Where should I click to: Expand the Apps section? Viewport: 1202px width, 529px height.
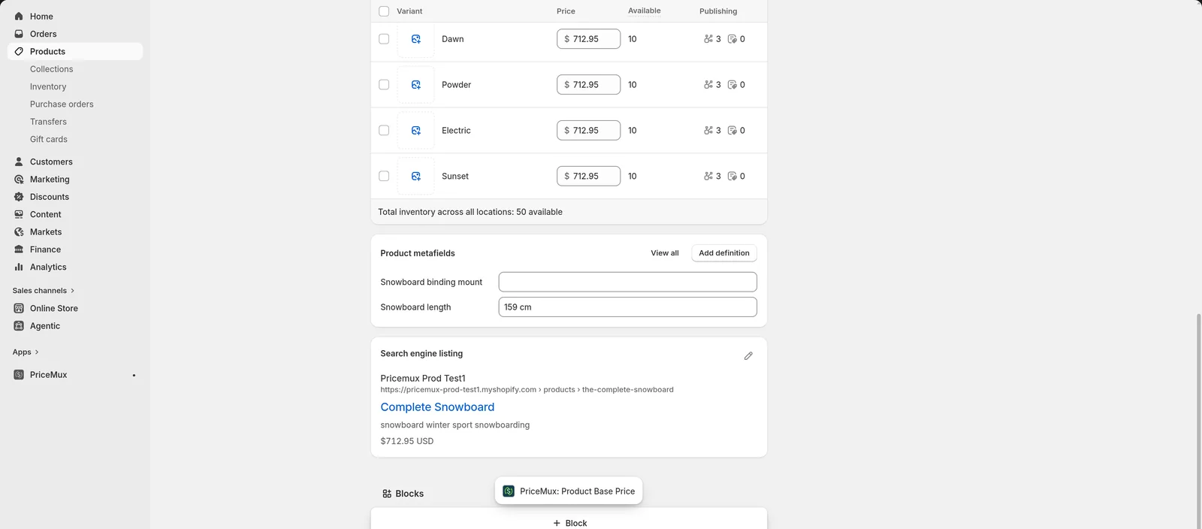[x=26, y=352]
